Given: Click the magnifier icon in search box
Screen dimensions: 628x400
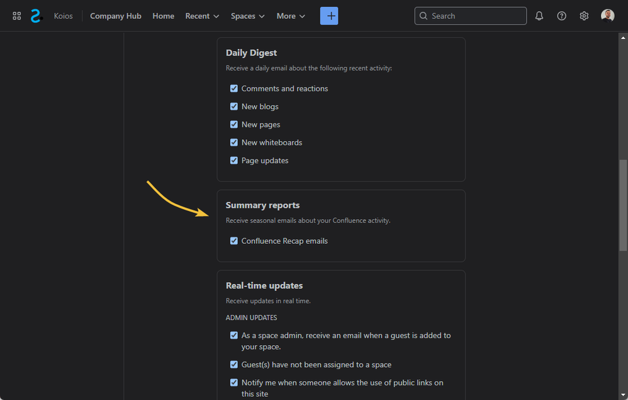Looking at the screenshot, I should (423, 16).
